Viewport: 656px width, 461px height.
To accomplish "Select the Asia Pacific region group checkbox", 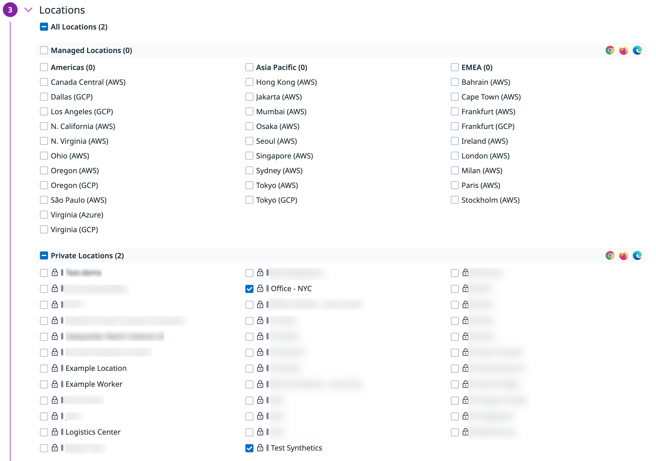I will pyautogui.click(x=249, y=67).
